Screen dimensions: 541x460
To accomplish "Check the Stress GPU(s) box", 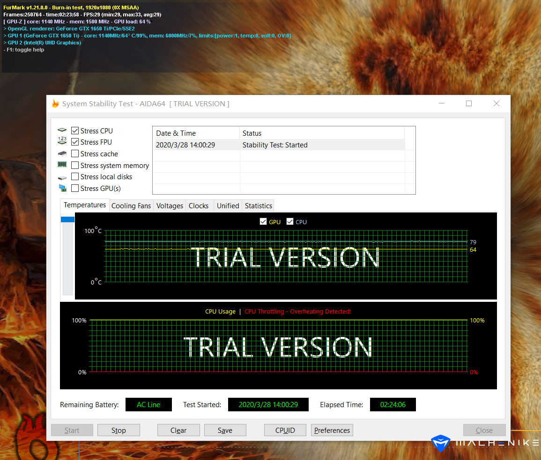I will click(x=75, y=188).
